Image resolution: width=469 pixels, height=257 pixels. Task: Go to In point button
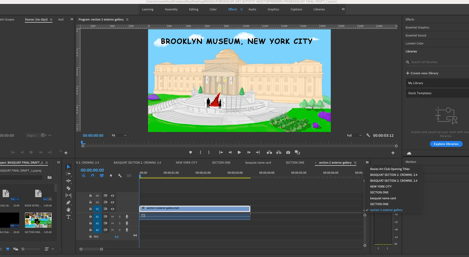click(x=221, y=152)
